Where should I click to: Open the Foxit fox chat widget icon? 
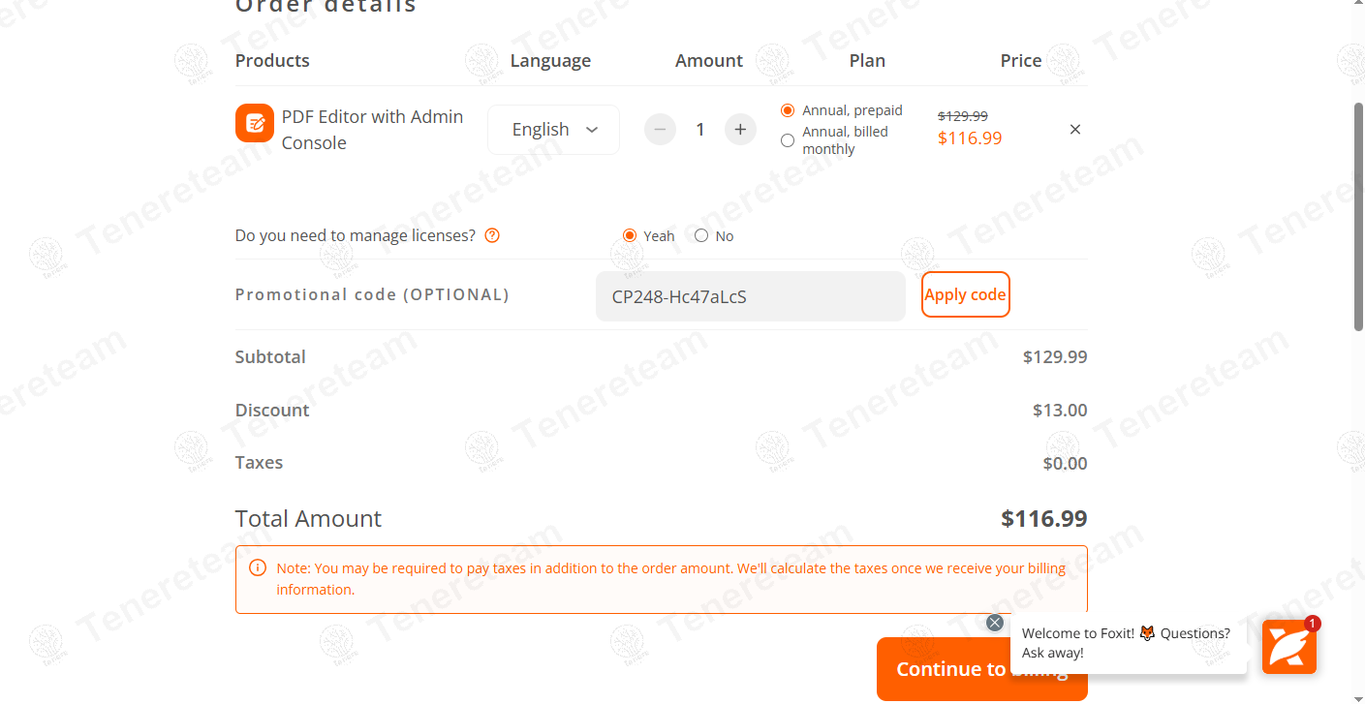(x=1288, y=646)
